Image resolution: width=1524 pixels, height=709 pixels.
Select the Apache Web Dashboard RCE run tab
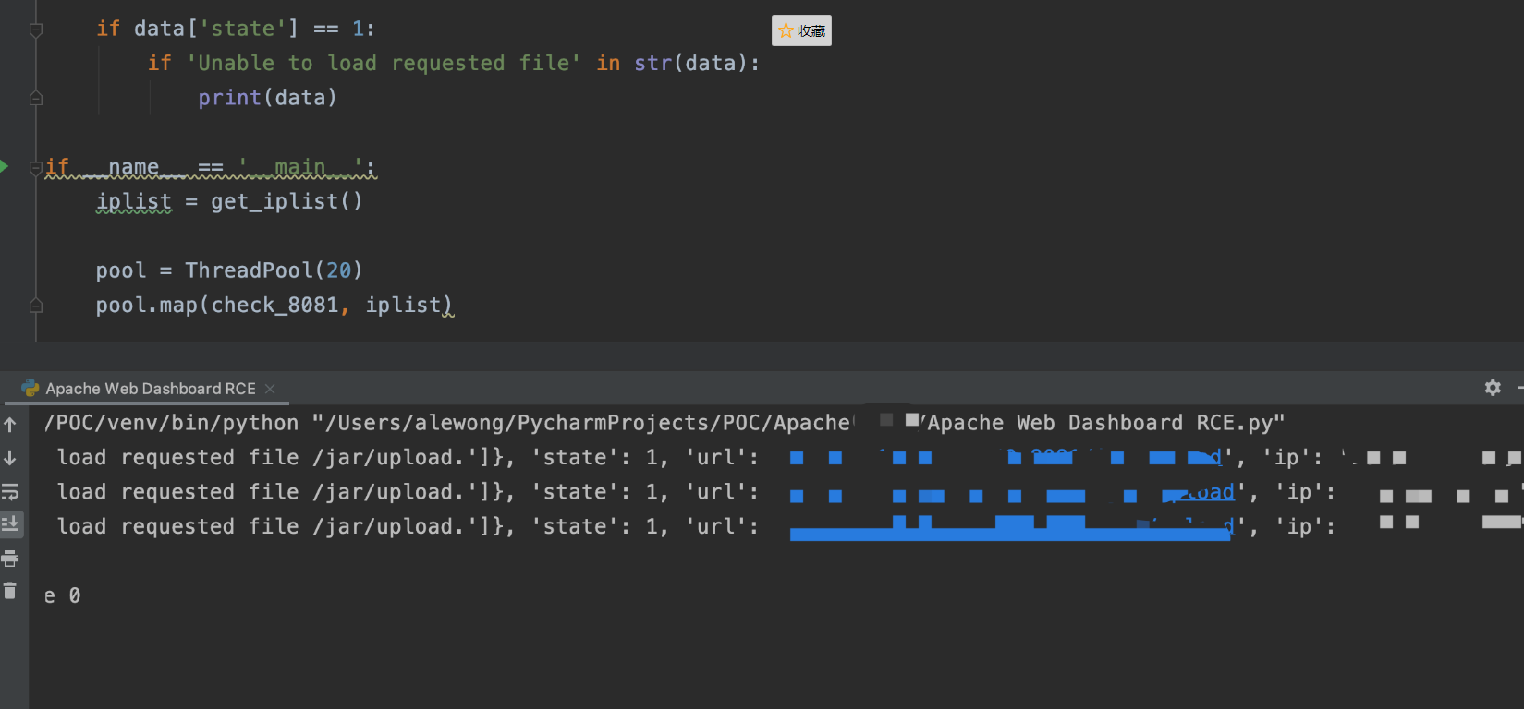pyautogui.click(x=150, y=389)
